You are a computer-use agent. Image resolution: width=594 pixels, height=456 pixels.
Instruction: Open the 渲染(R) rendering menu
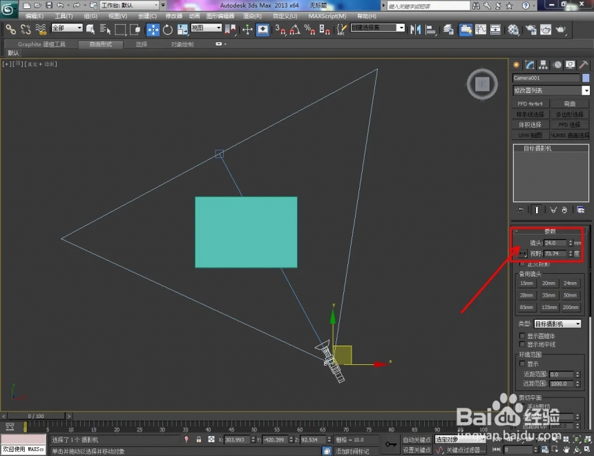coord(252,17)
